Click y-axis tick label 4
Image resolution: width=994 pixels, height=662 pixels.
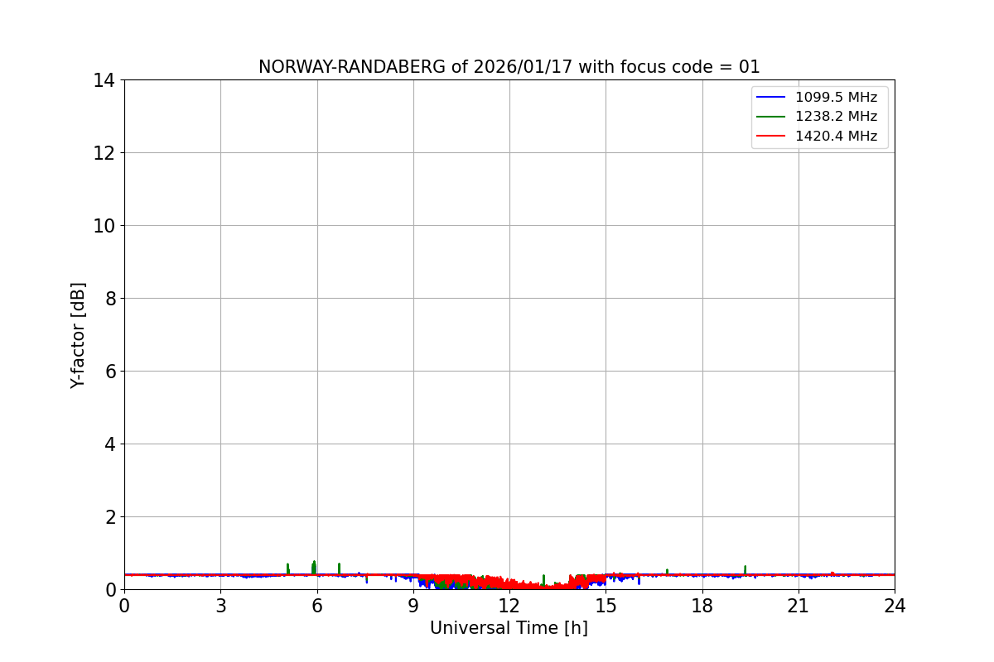[x=109, y=444]
